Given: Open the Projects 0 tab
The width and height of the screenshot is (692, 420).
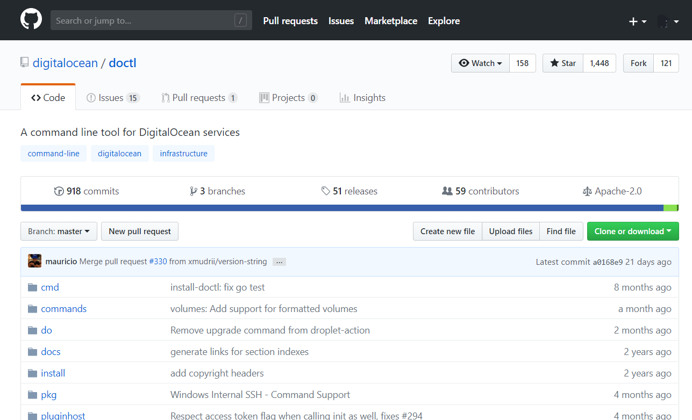Looking at the screenshot, I should (x=288, y=98).
